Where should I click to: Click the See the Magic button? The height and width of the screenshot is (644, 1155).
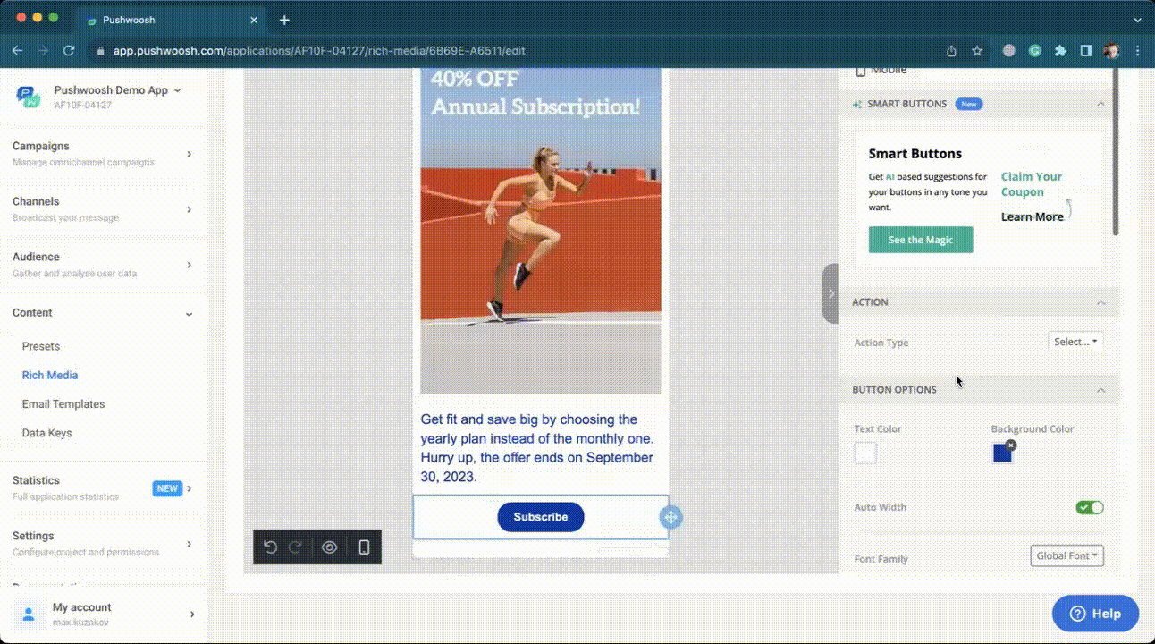(x=920, y=240)
